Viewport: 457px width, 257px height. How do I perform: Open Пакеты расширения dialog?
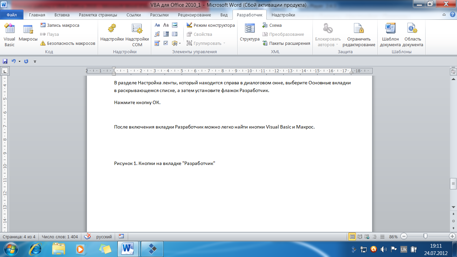(x=286, y=44)
